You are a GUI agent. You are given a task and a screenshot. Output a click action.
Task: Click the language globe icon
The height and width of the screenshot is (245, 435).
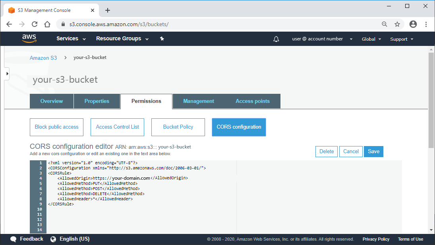tap(53, 239)
